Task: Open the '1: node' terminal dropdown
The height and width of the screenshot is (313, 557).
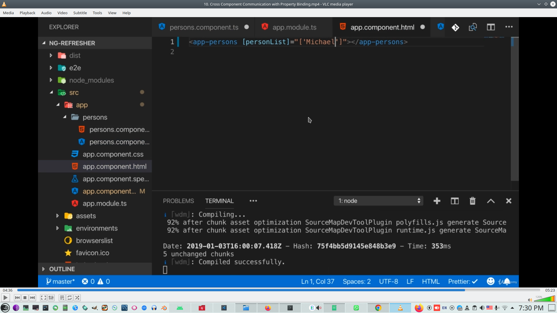Action: pos(378,201)
